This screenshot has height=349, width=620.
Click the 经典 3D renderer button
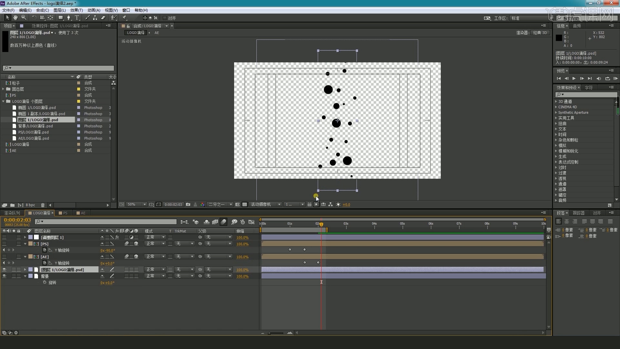click(540, 33)
